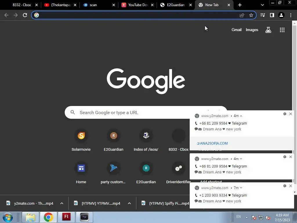Open settings gear on second 4m notification

[285, 157]
